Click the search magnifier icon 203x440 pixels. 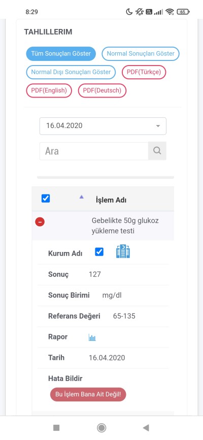coord(157,151)
